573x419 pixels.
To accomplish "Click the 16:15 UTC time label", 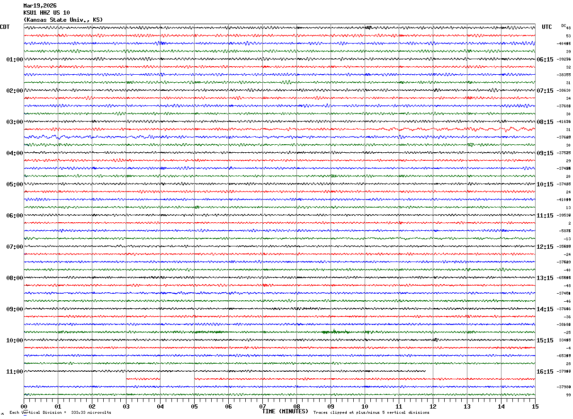I will pos(545,372).
